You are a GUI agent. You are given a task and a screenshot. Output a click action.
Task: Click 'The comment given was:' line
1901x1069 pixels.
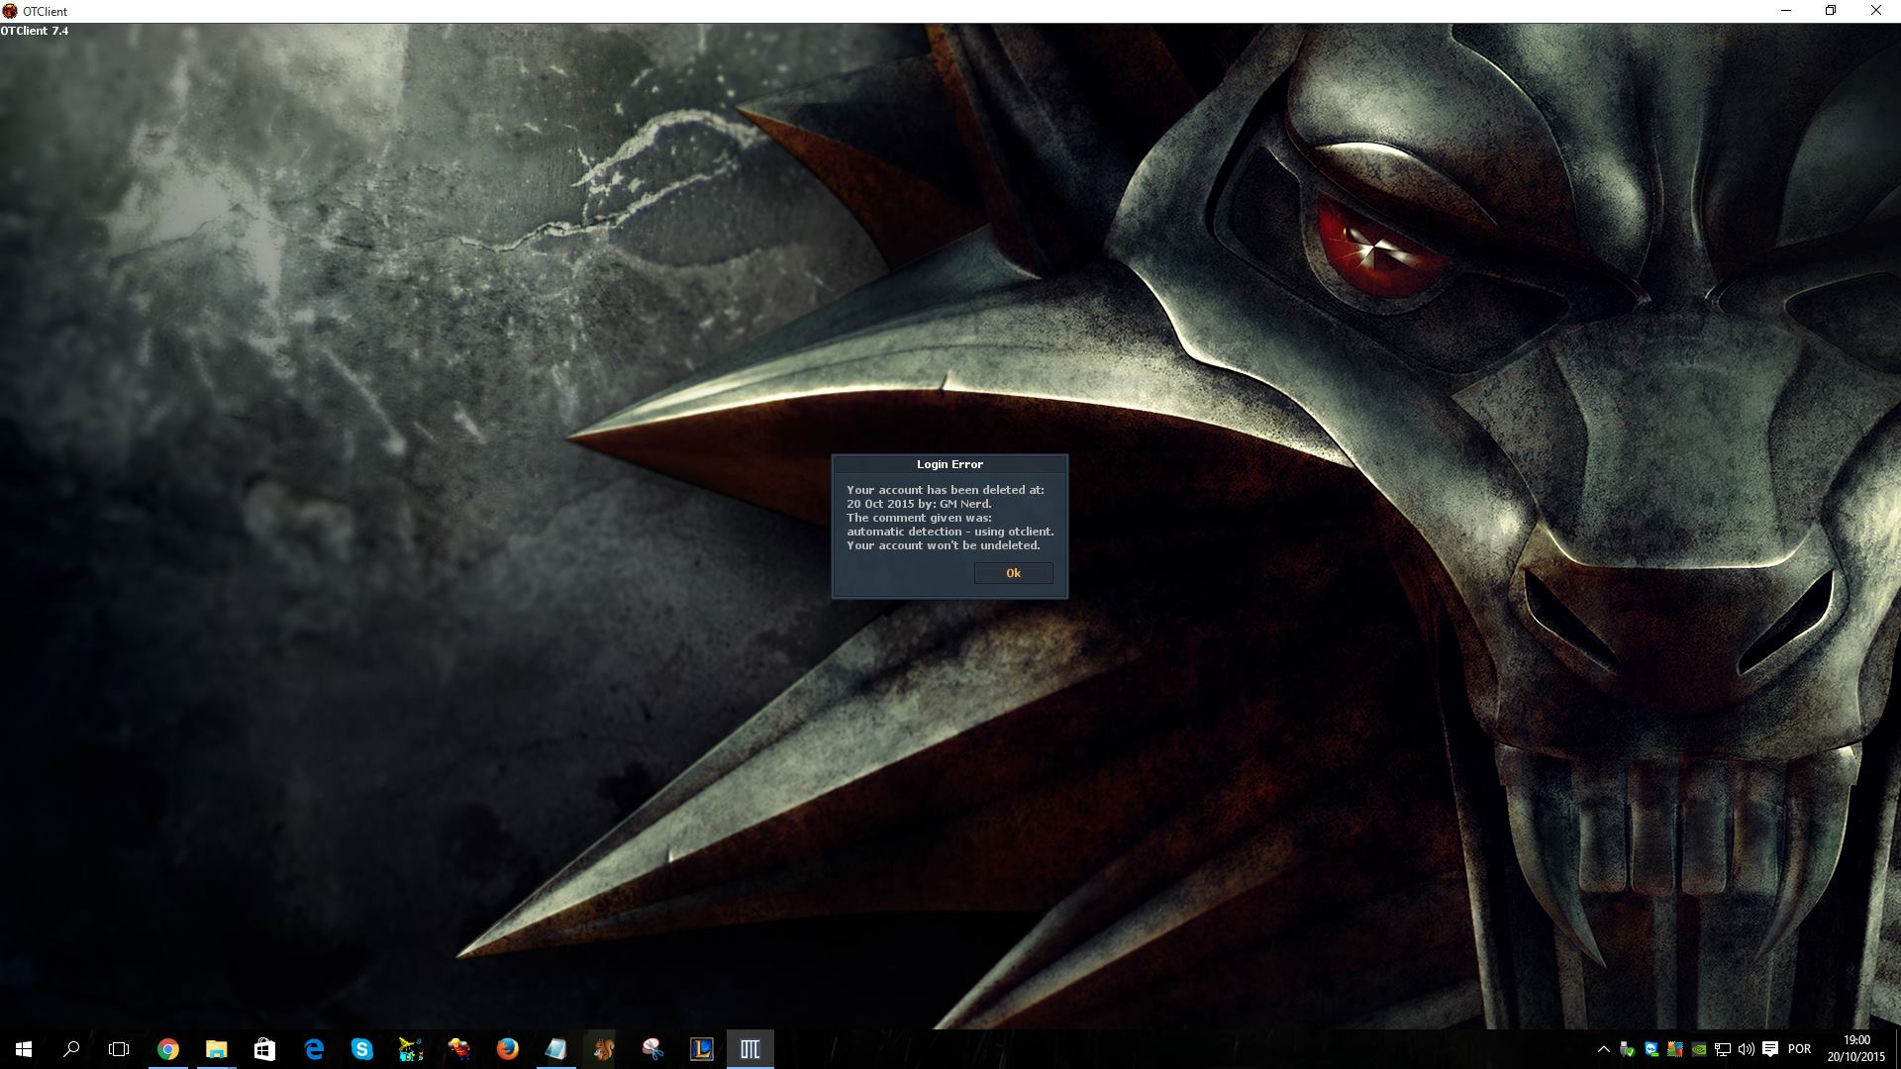point(919,518)
